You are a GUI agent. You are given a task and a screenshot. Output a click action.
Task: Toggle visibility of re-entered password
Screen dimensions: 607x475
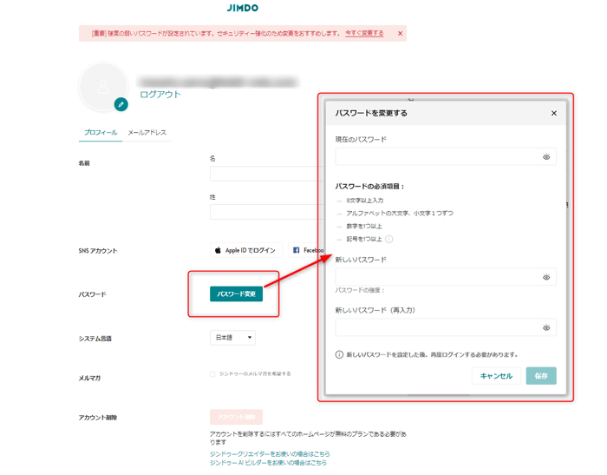tap(546, 327)
